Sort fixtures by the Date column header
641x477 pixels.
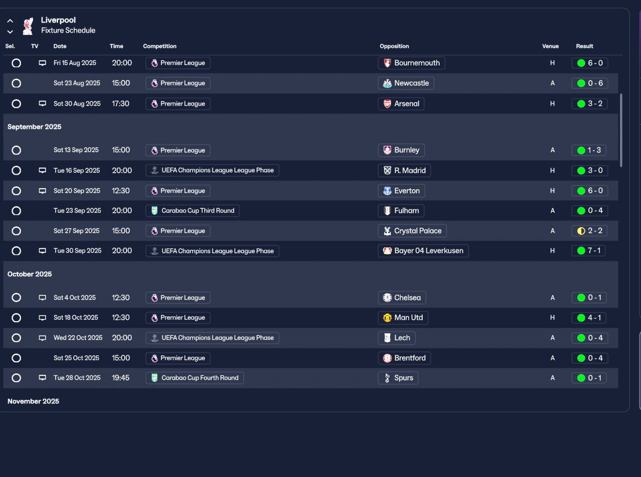click(x=60, y=46)
